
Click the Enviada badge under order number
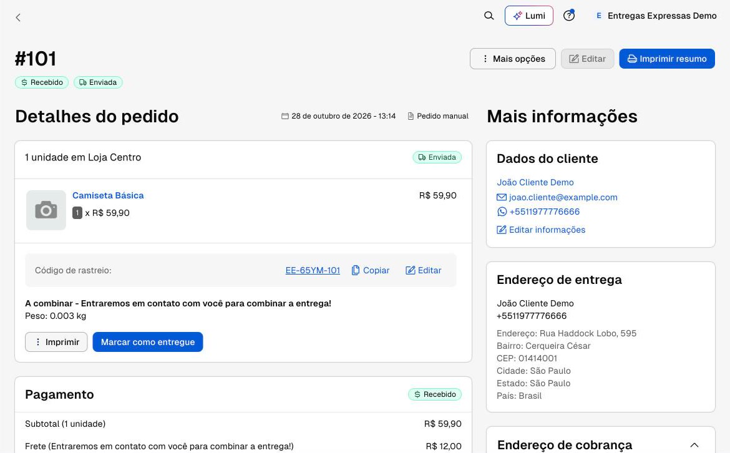[x=98, y=82]
